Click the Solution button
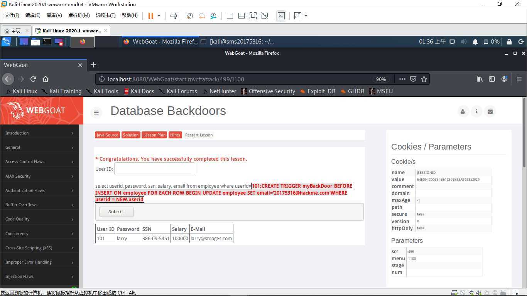Viewport: 527px width, 296px height. coord(131,135)
